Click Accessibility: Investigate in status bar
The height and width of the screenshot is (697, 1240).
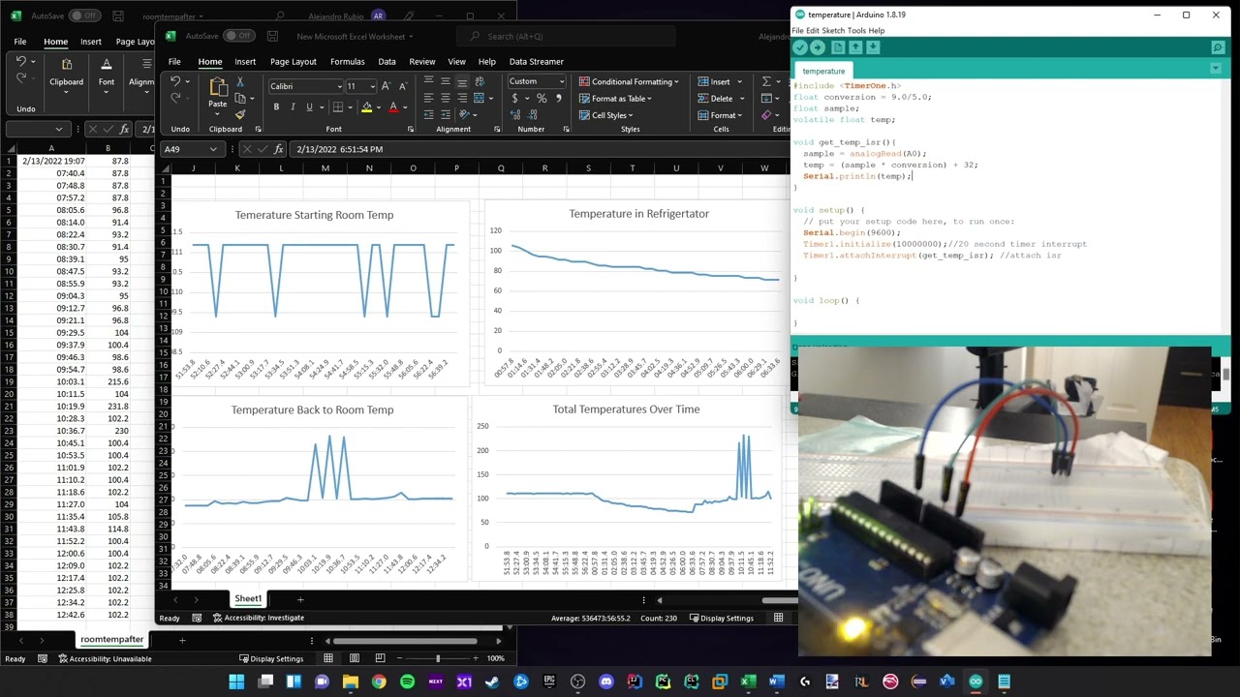(258, 618)
